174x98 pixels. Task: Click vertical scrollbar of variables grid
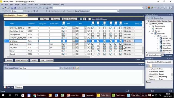(x=143, y=50)
